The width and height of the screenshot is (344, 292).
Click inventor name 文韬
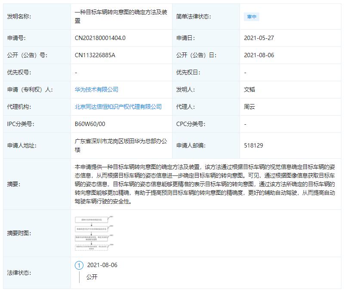(x=249, y=89)
